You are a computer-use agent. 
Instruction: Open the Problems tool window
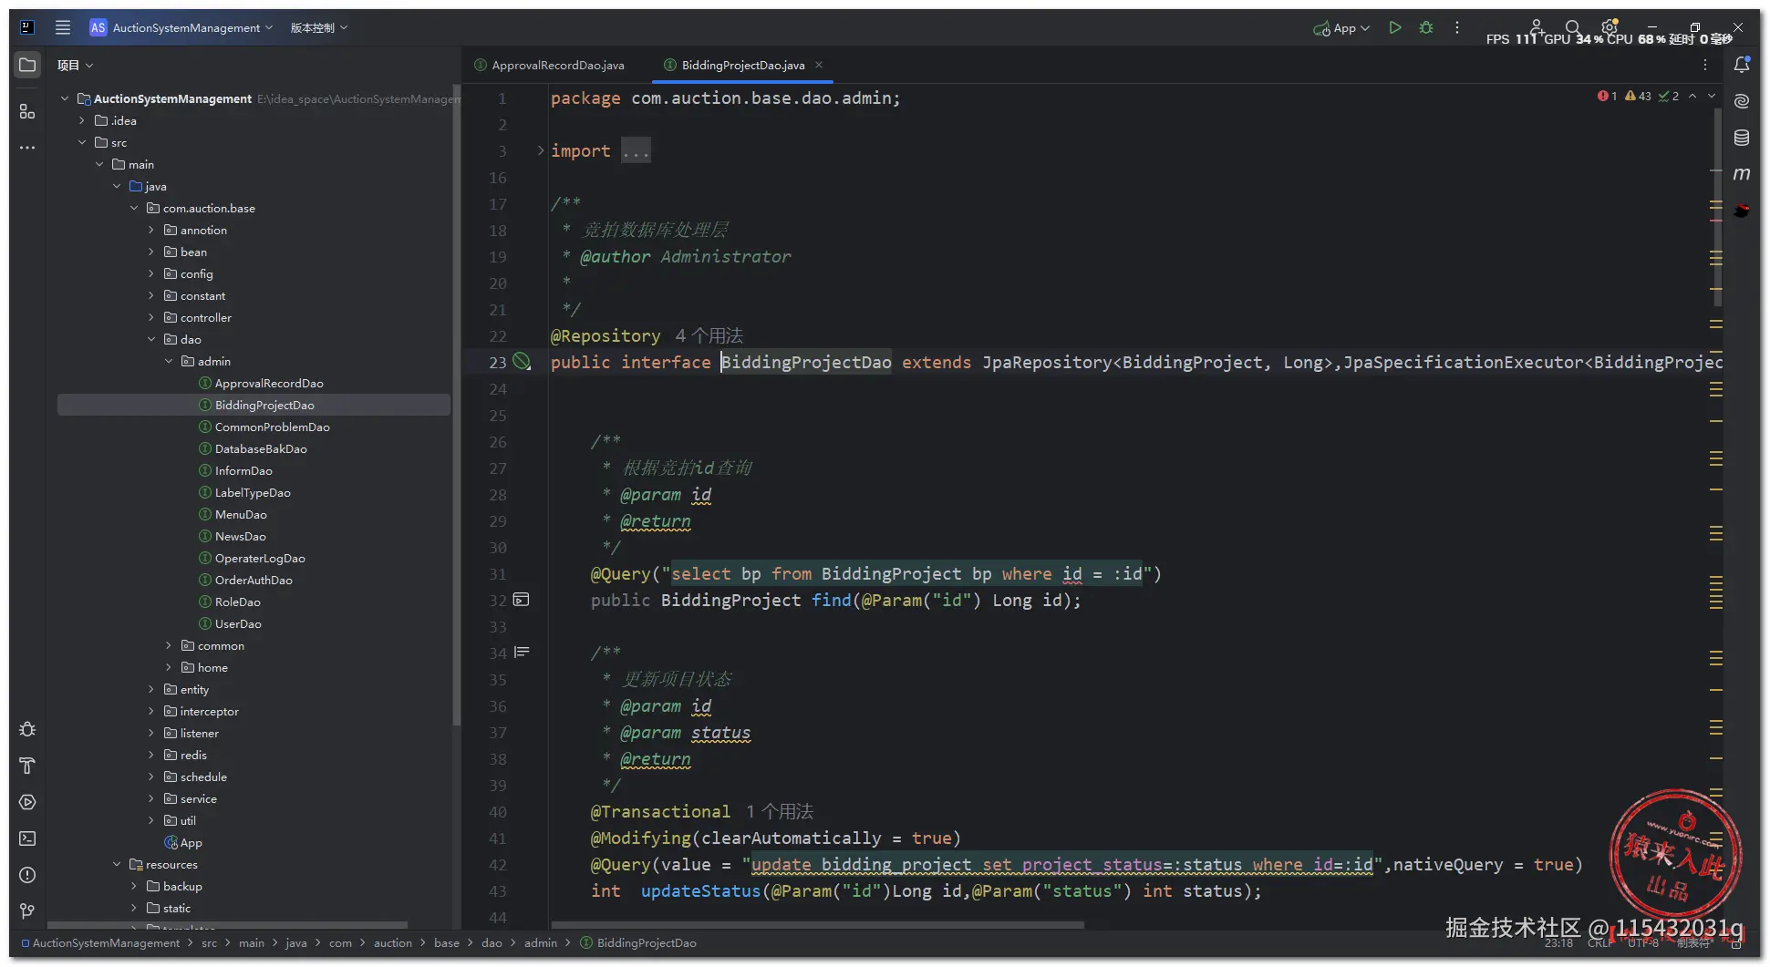(x=27, y=875)
